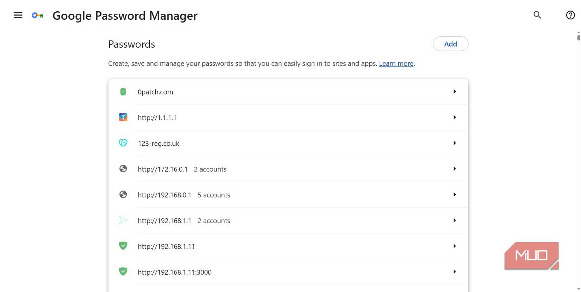This screenshot has width=581, height=292.
Task: Select the http://172.16.0.1 site name
Action: click(x=163, y=169)
